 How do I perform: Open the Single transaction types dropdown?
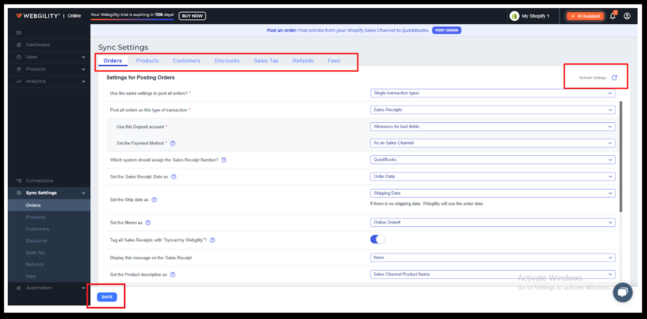(x=492, y=93)
